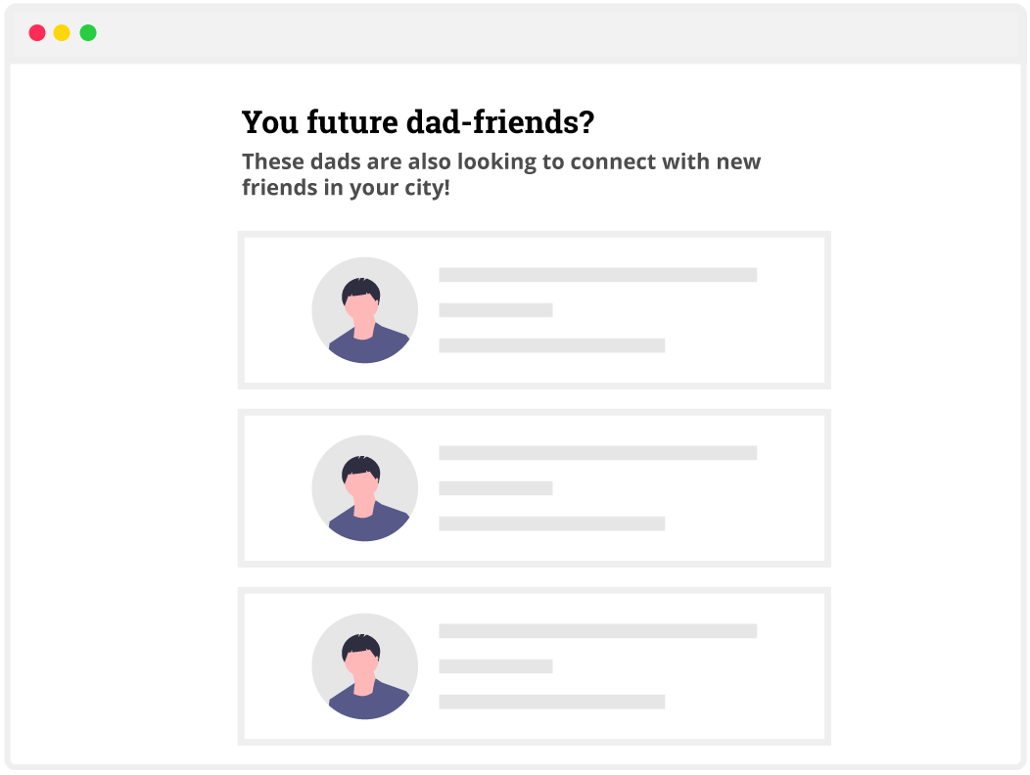
Task: Click the "These dads are also looking" subtitle
Action: click(x=500, y=174)
